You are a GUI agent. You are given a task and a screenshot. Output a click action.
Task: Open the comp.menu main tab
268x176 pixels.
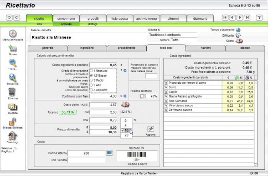coord(66,19)
